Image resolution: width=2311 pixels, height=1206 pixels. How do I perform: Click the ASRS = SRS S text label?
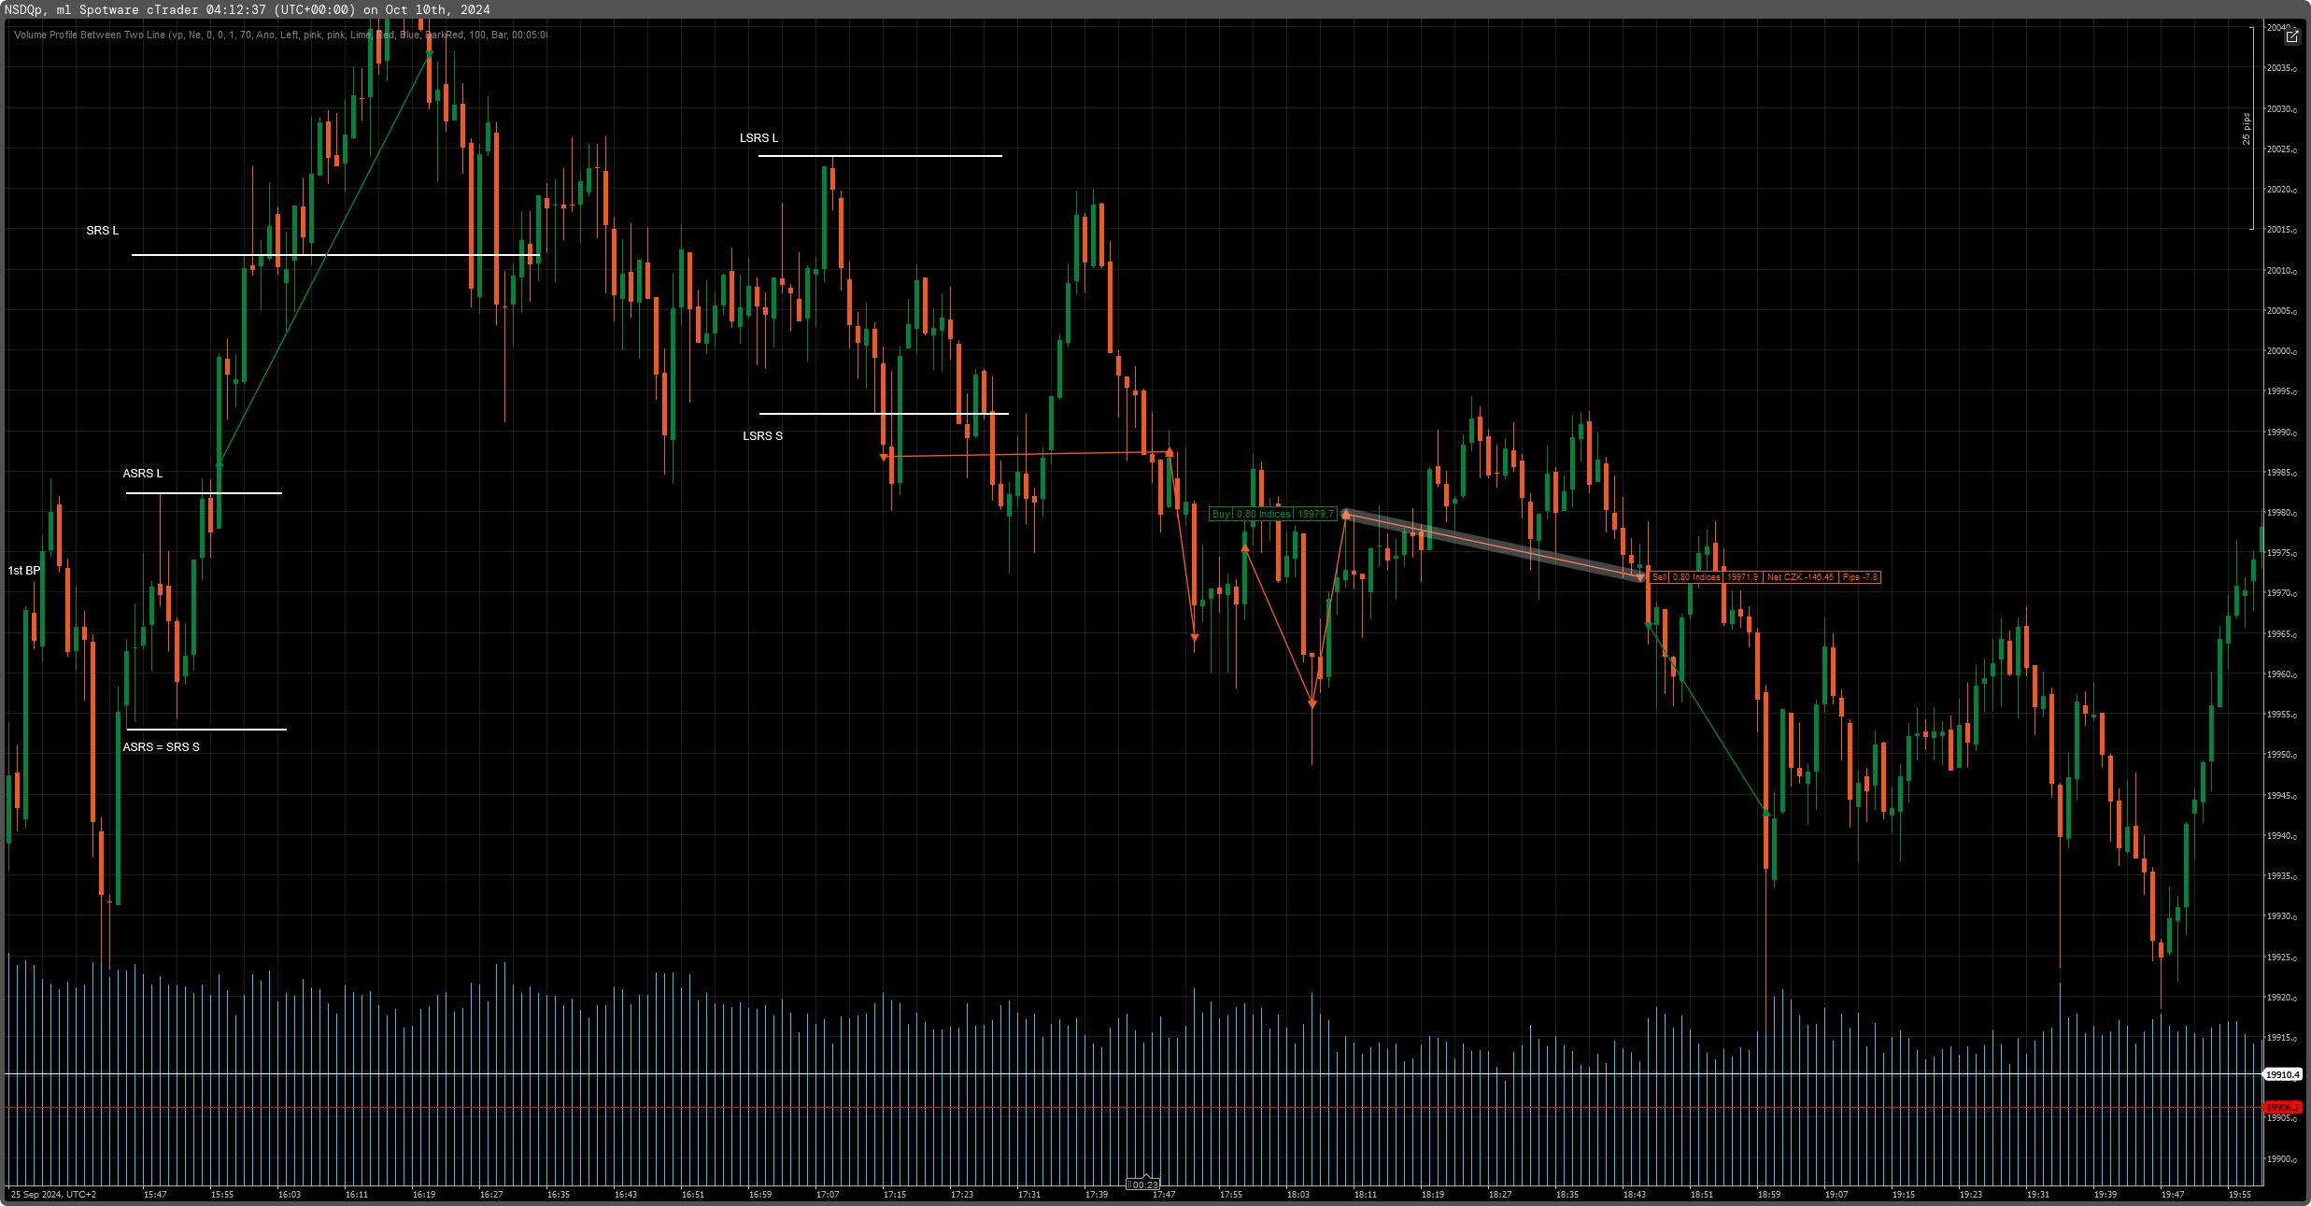[161, 747]
